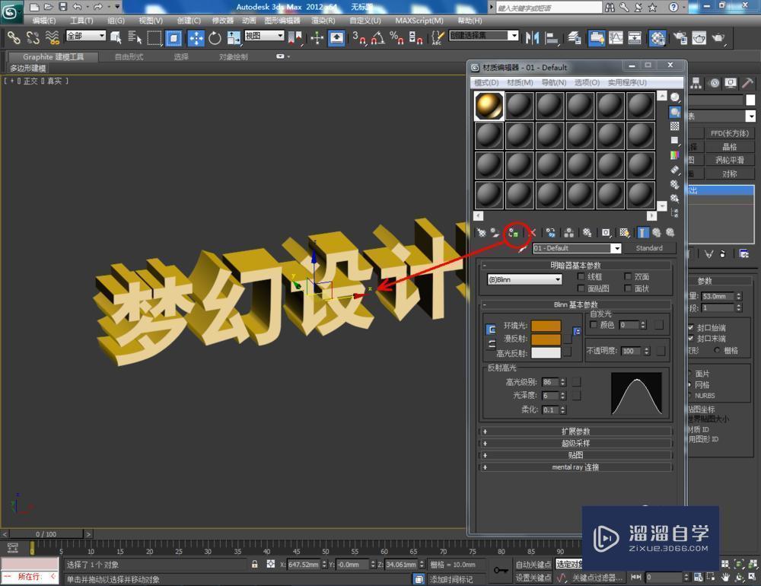Toggle the 面贴图 (face map) checkbox
This screenshot has height=586, width=761.
click(580, 288)
